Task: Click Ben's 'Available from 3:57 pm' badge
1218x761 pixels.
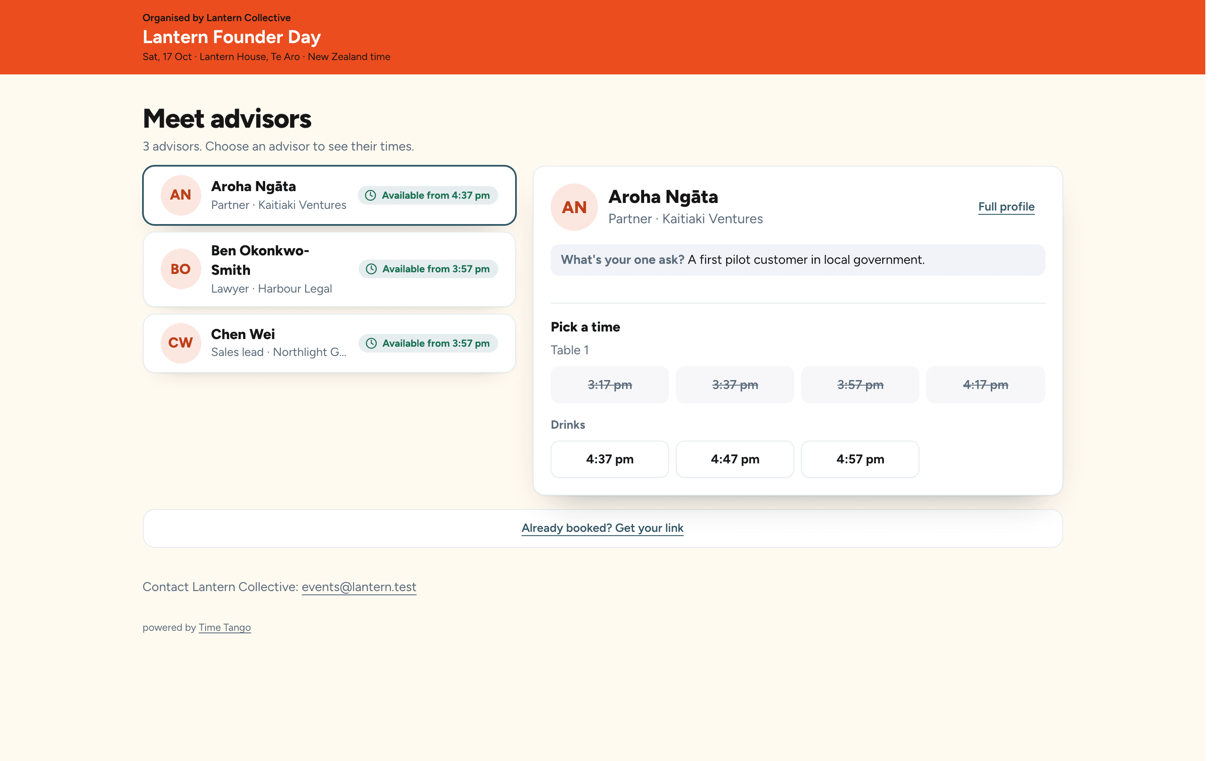Action: pos(428,269)
